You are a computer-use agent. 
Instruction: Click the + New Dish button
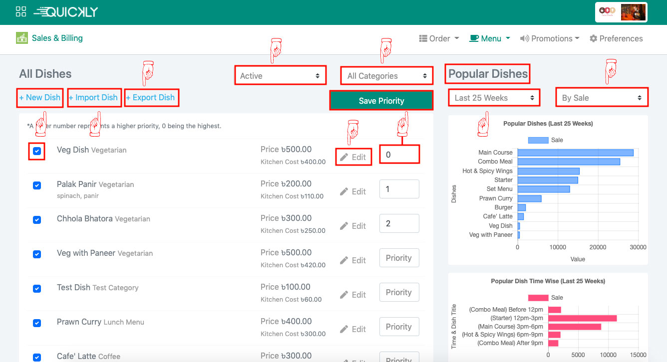point(39,98)
